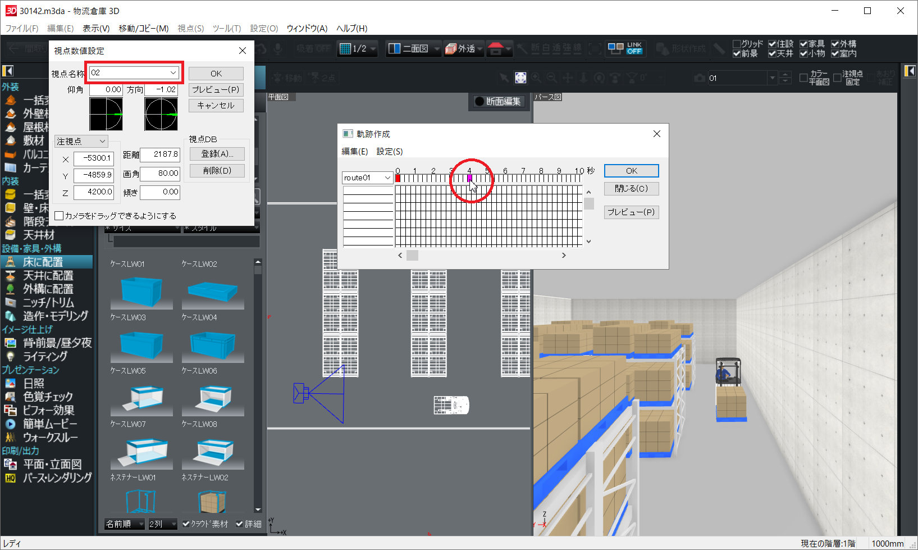
Task: Open 設定(S) menu in 軌跡作成 dialog
Action: 389,151
